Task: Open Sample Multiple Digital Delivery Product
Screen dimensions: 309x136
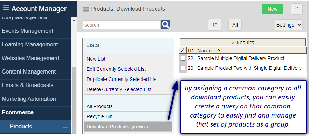Action: pyautogui.click(x=241, y=58)
